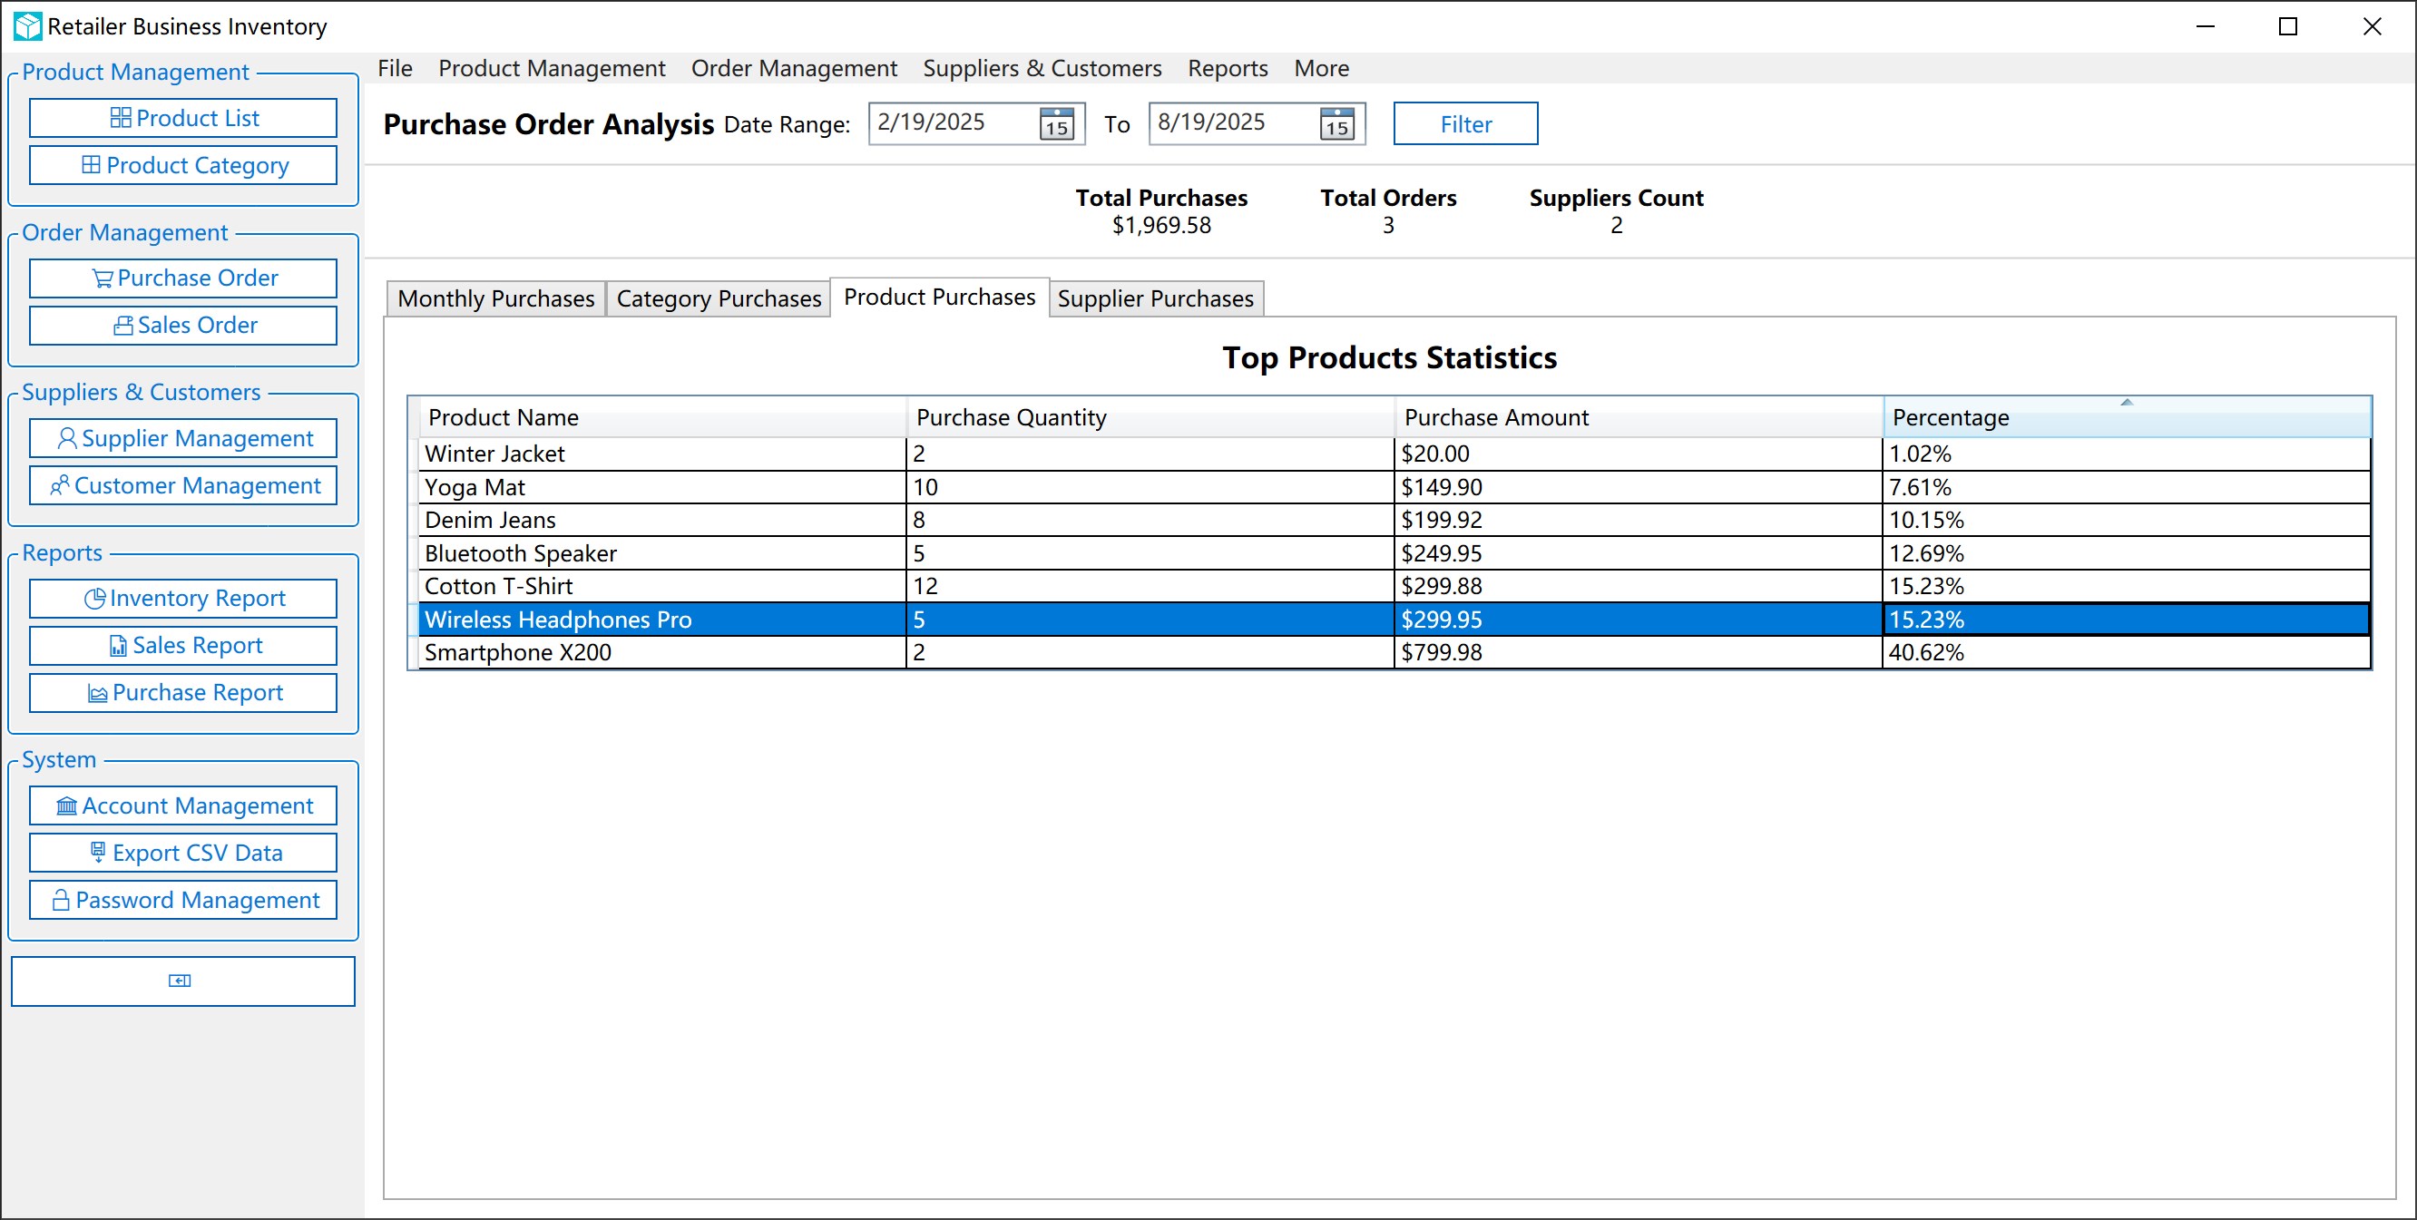Select the Smartphone X200 row
Screen dimensions: 2417x1220
tap(657, 653)
